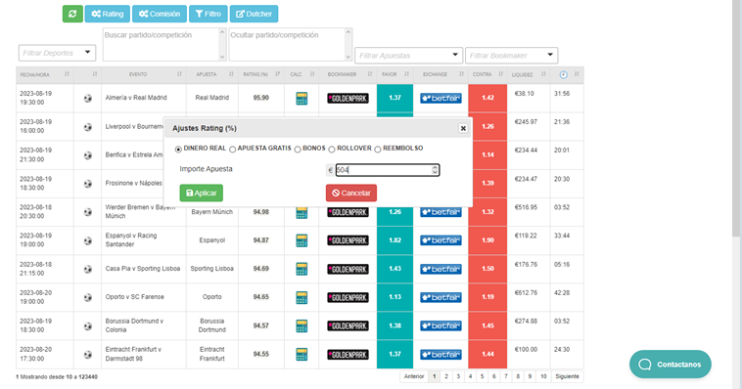Open the Dutcher tool
The width and height of the screenshot is (742, 389).
255,14
